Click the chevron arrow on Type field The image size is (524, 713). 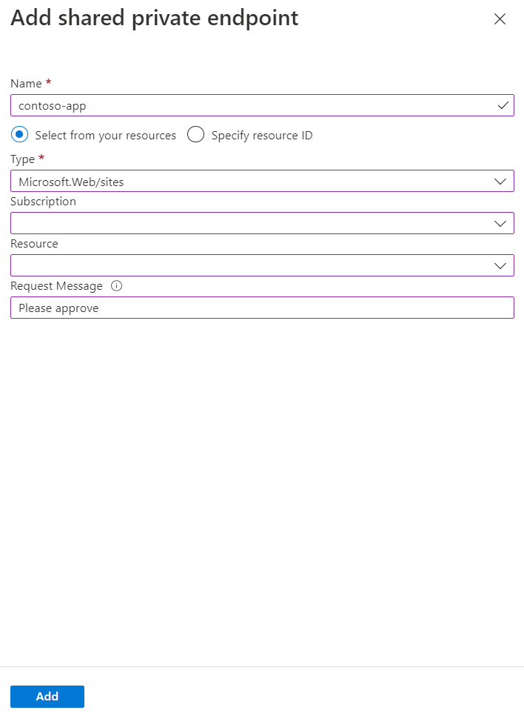(x=500, y=181)
